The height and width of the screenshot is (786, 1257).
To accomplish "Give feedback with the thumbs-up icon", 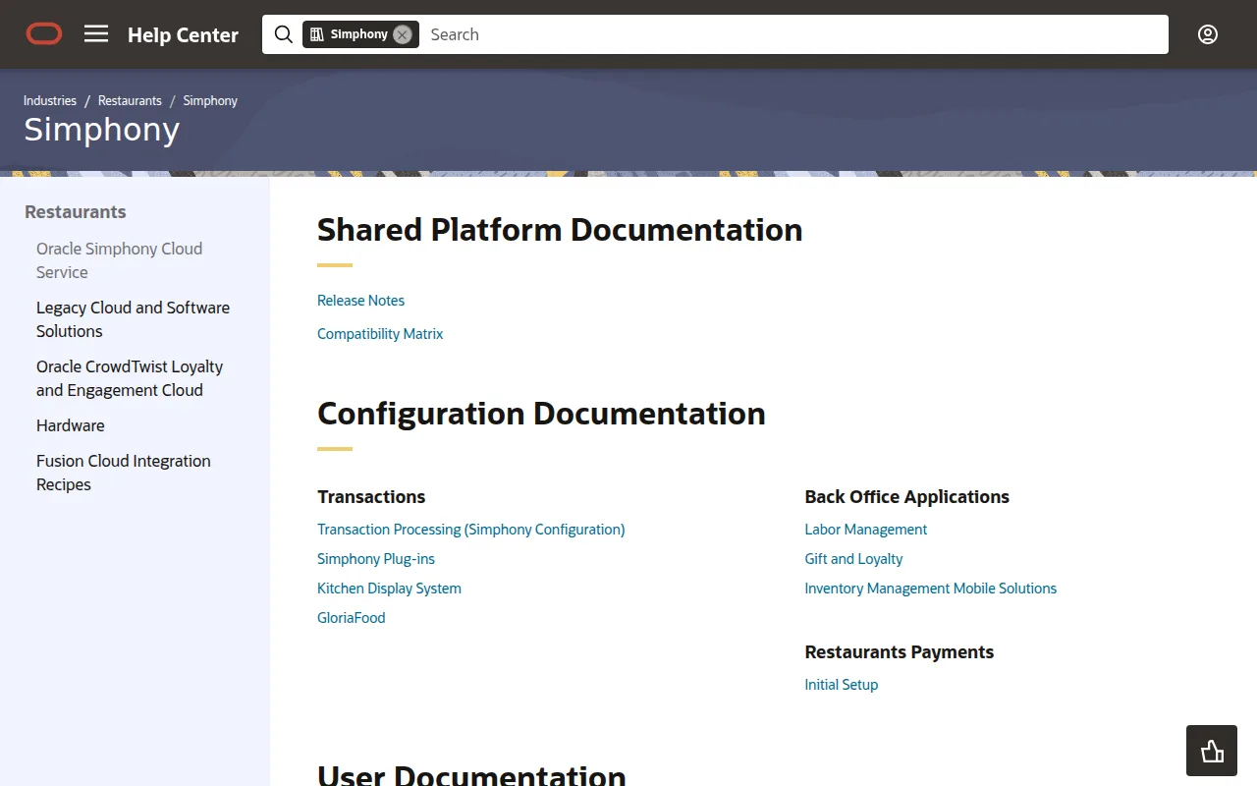I will [x=1211, y=750].
